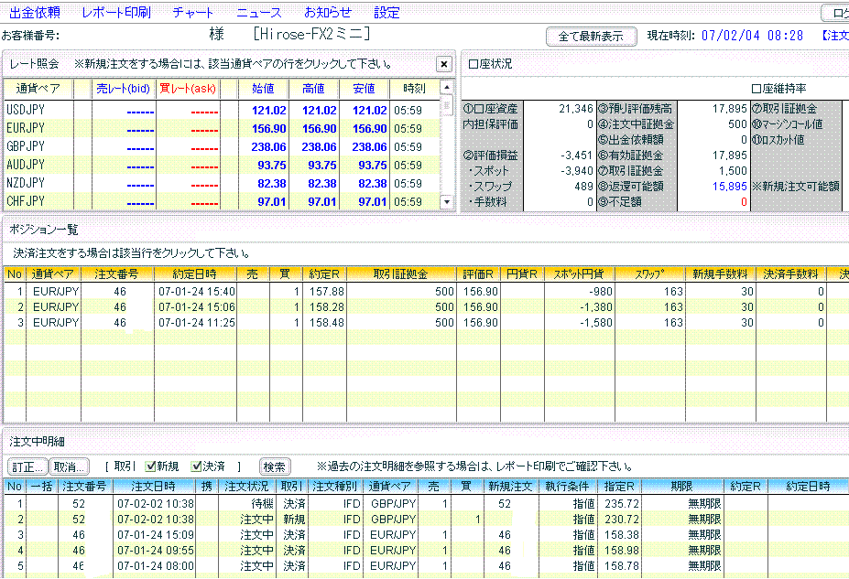849x579 pixels.
Task: Click the 約定日時 header in position list
Action: [195, 274]
